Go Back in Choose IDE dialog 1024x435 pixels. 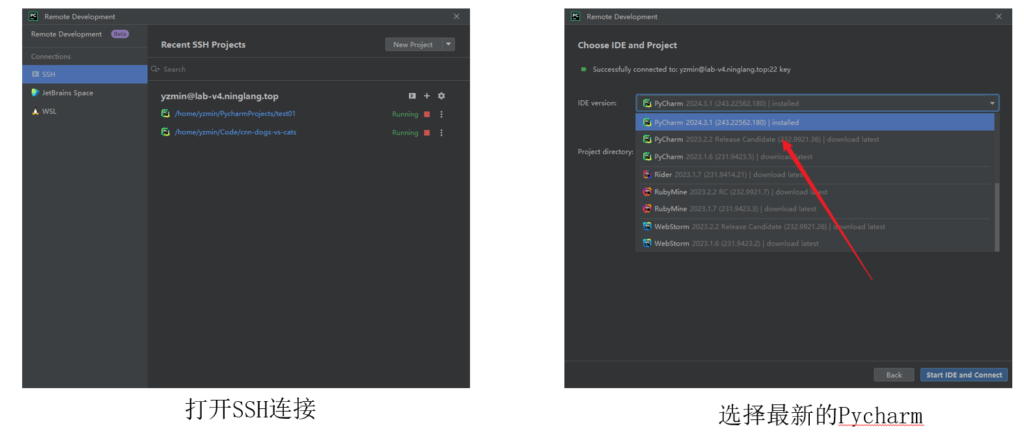[894, 375]
